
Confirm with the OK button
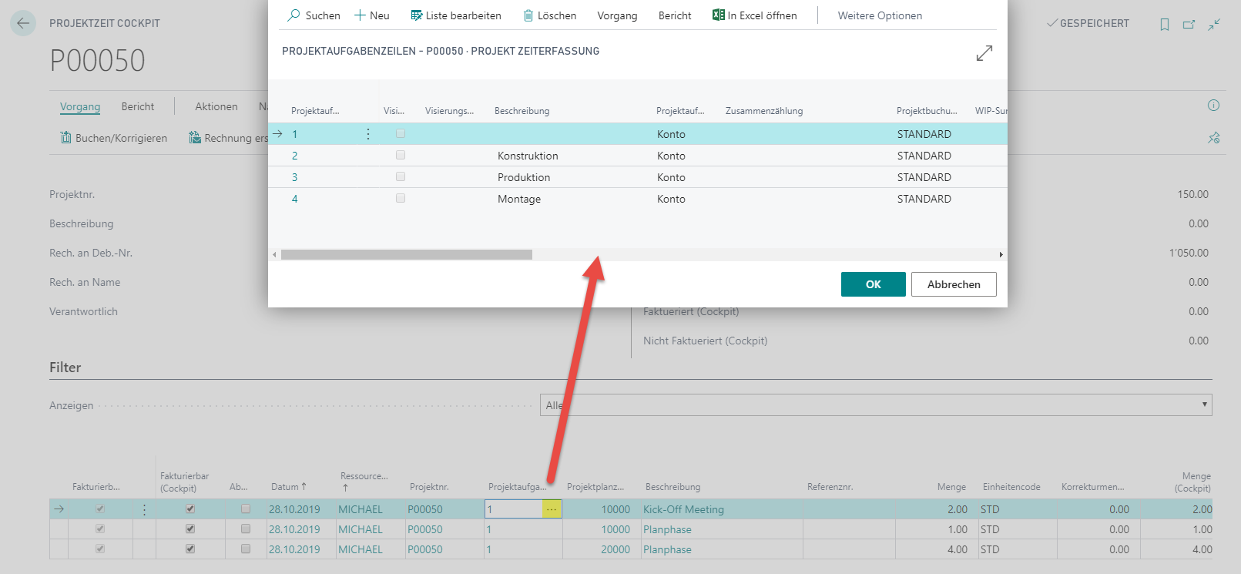tap(874, 284)
